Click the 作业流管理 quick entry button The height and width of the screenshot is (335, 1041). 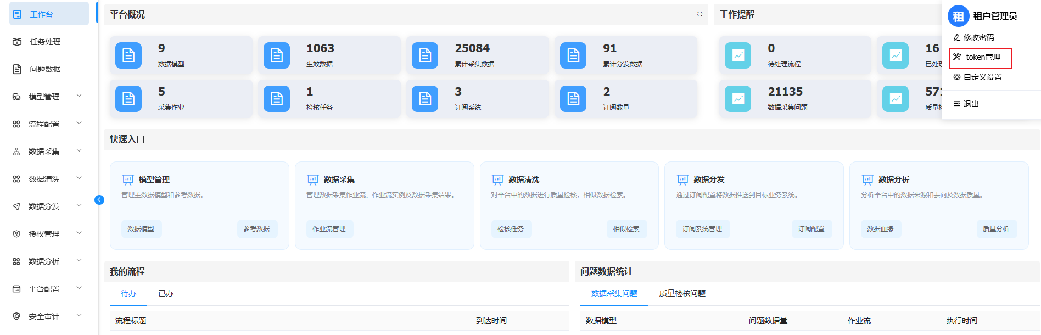[329, 229]
